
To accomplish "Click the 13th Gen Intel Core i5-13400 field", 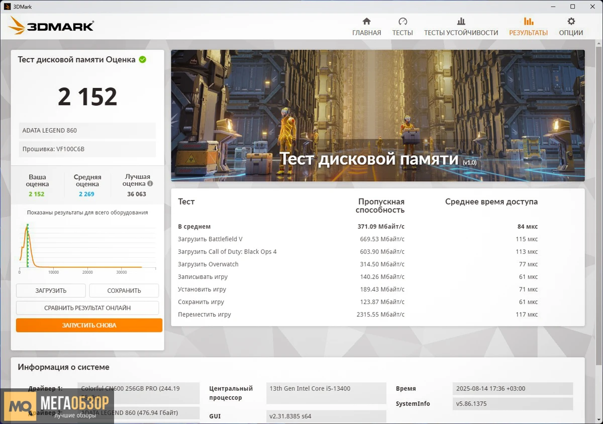I will (326, 393).
